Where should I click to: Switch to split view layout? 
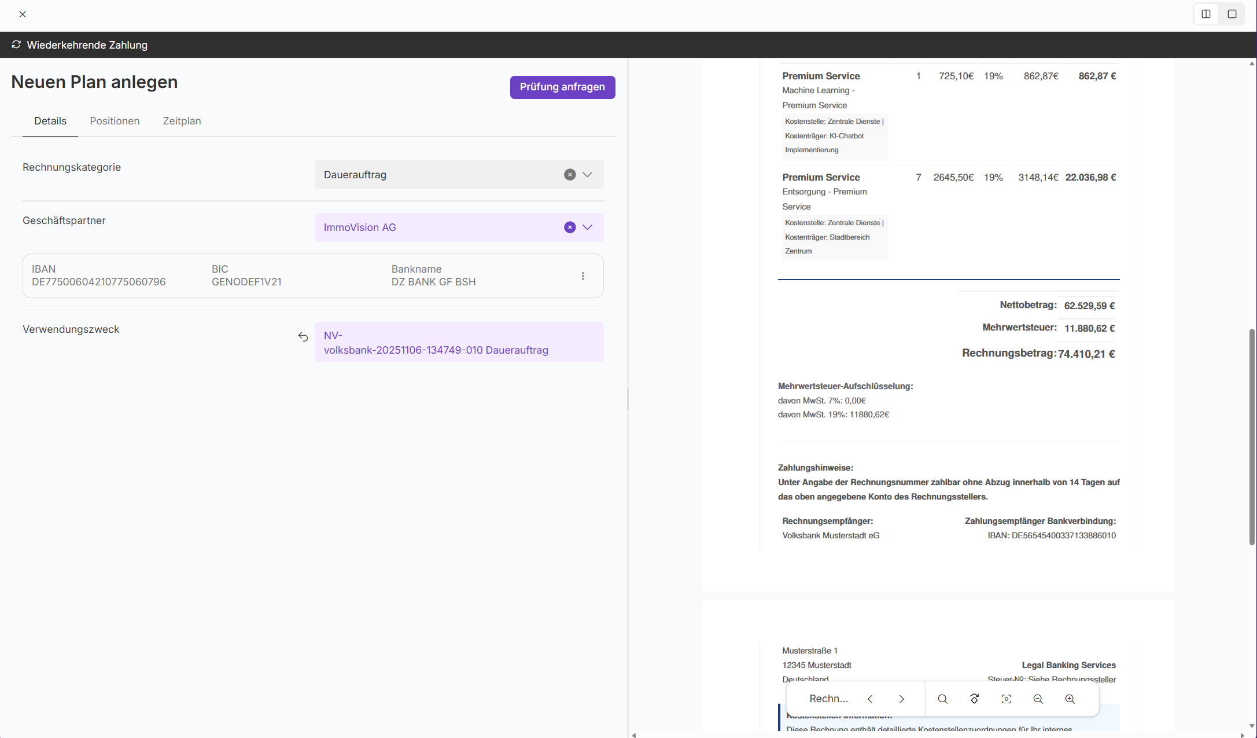click(1206, 14)
